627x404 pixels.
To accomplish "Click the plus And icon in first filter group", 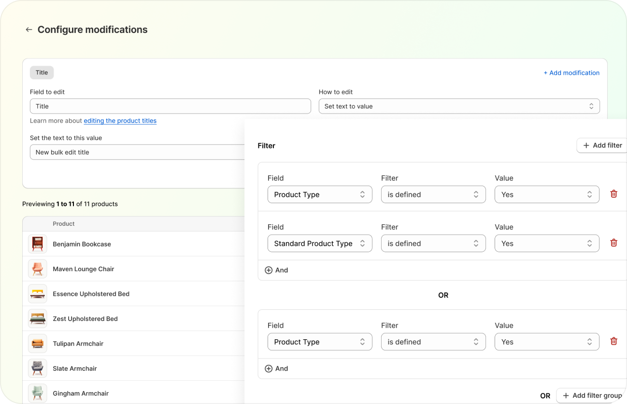I will (269, 270).
